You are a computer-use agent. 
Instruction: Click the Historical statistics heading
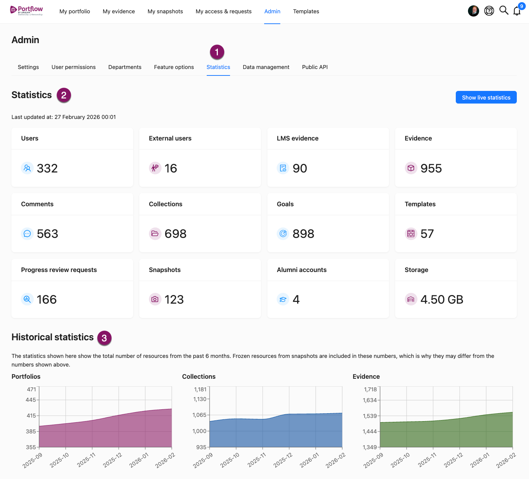(52, 337)
